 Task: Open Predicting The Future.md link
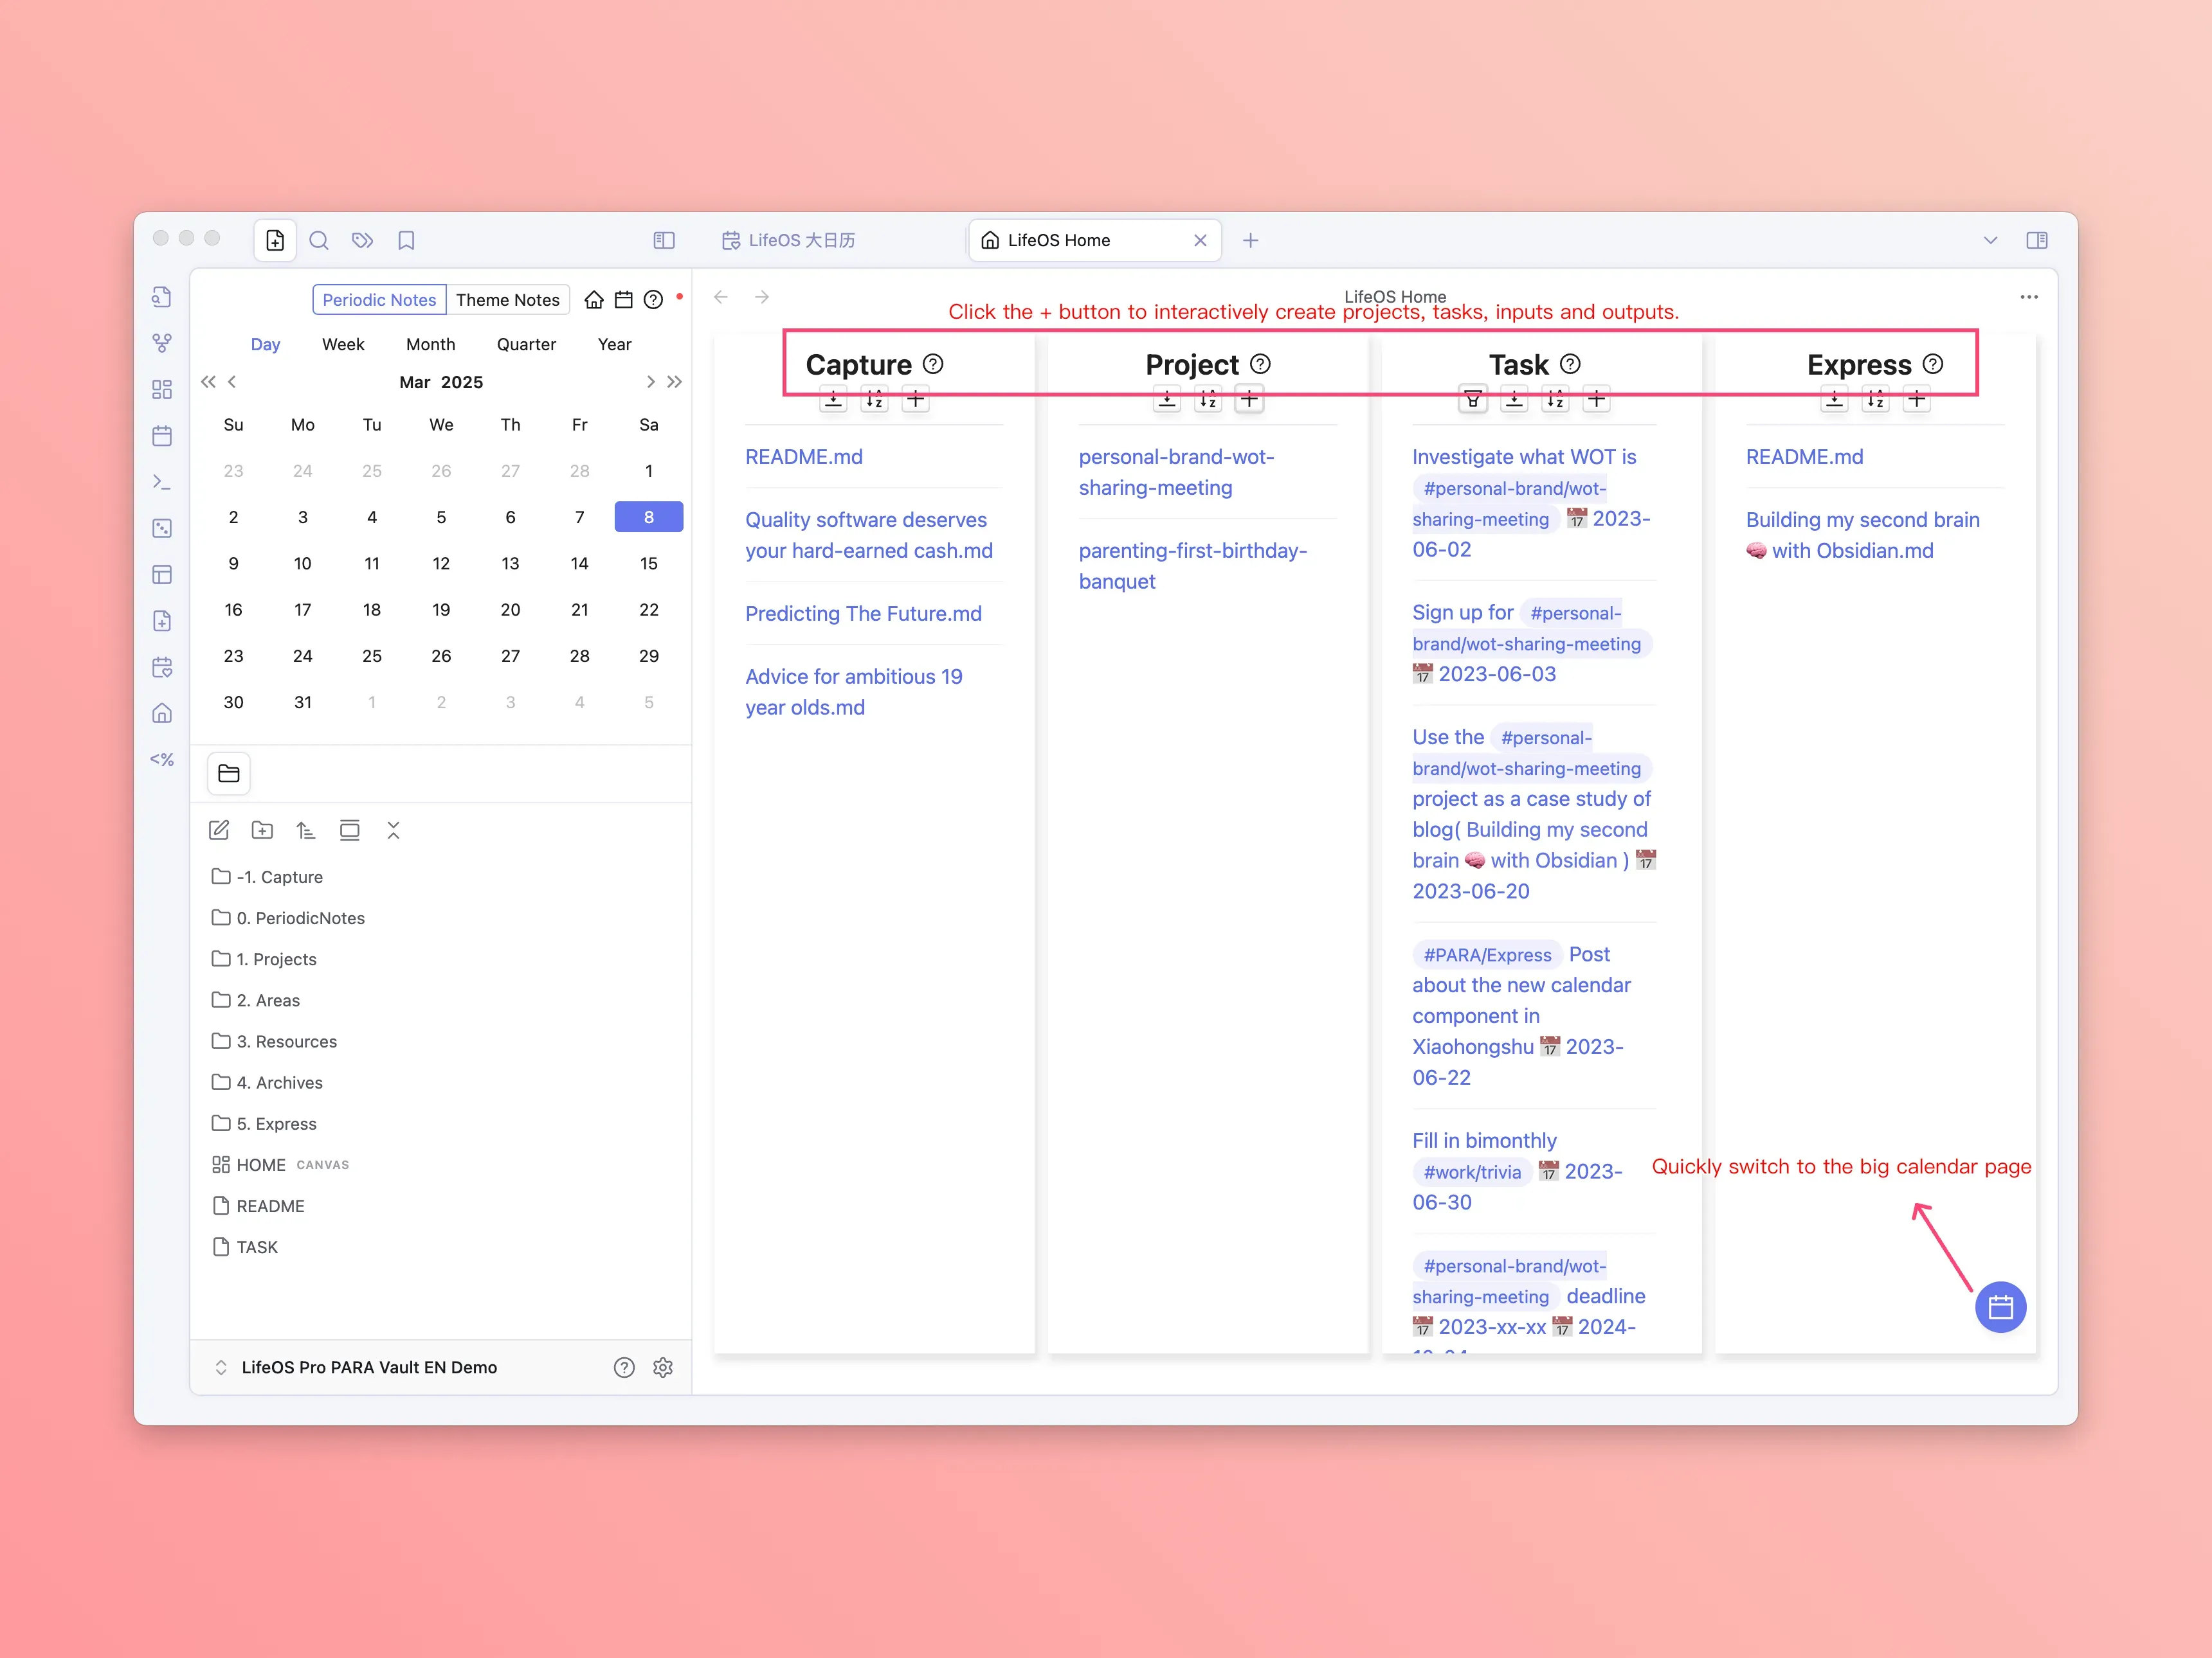coord(863,614)
